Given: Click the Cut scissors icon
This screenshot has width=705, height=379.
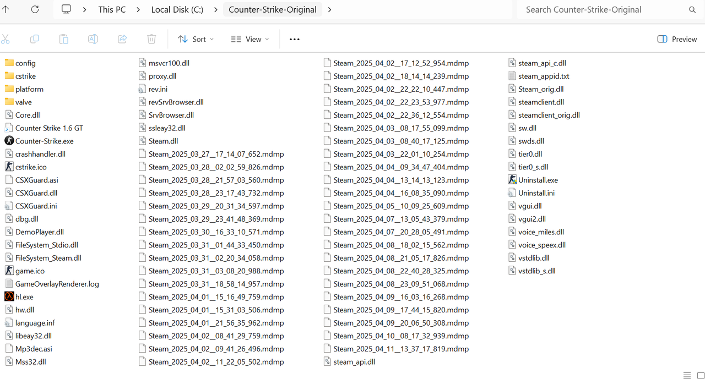Looking at the screenshot, I should click(6, 39).
